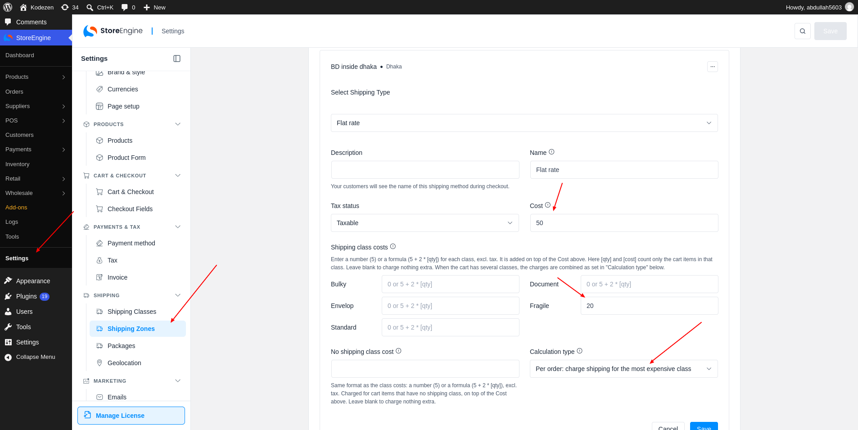Open the Tax status Taxable dropdown

424,223
